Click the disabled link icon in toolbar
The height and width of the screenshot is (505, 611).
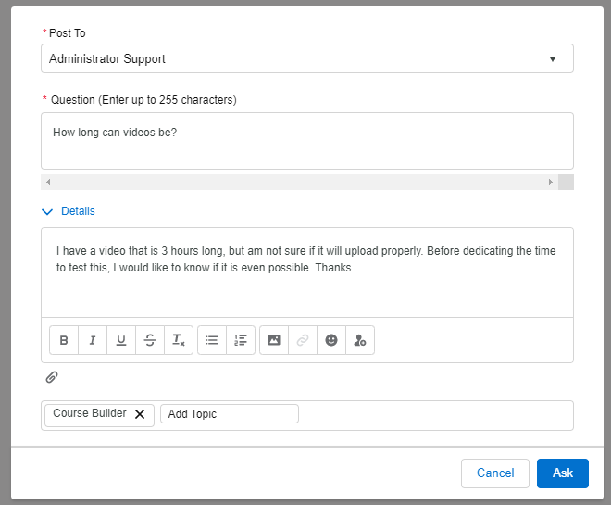coord(303,340)
